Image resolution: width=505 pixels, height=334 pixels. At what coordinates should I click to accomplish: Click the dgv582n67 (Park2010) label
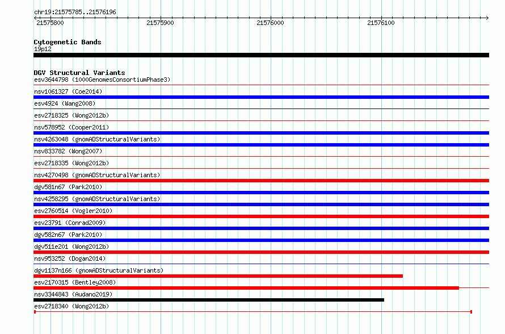pos(68,235)
